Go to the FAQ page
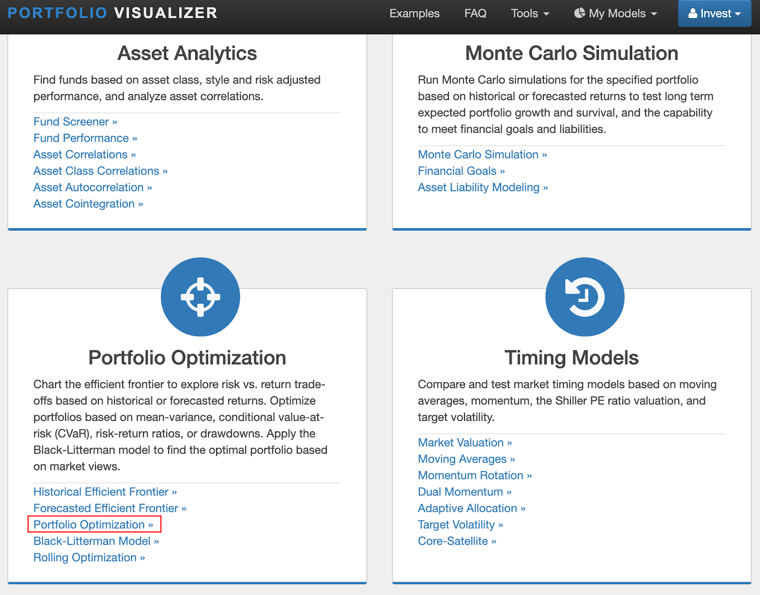 click(475, 13)
